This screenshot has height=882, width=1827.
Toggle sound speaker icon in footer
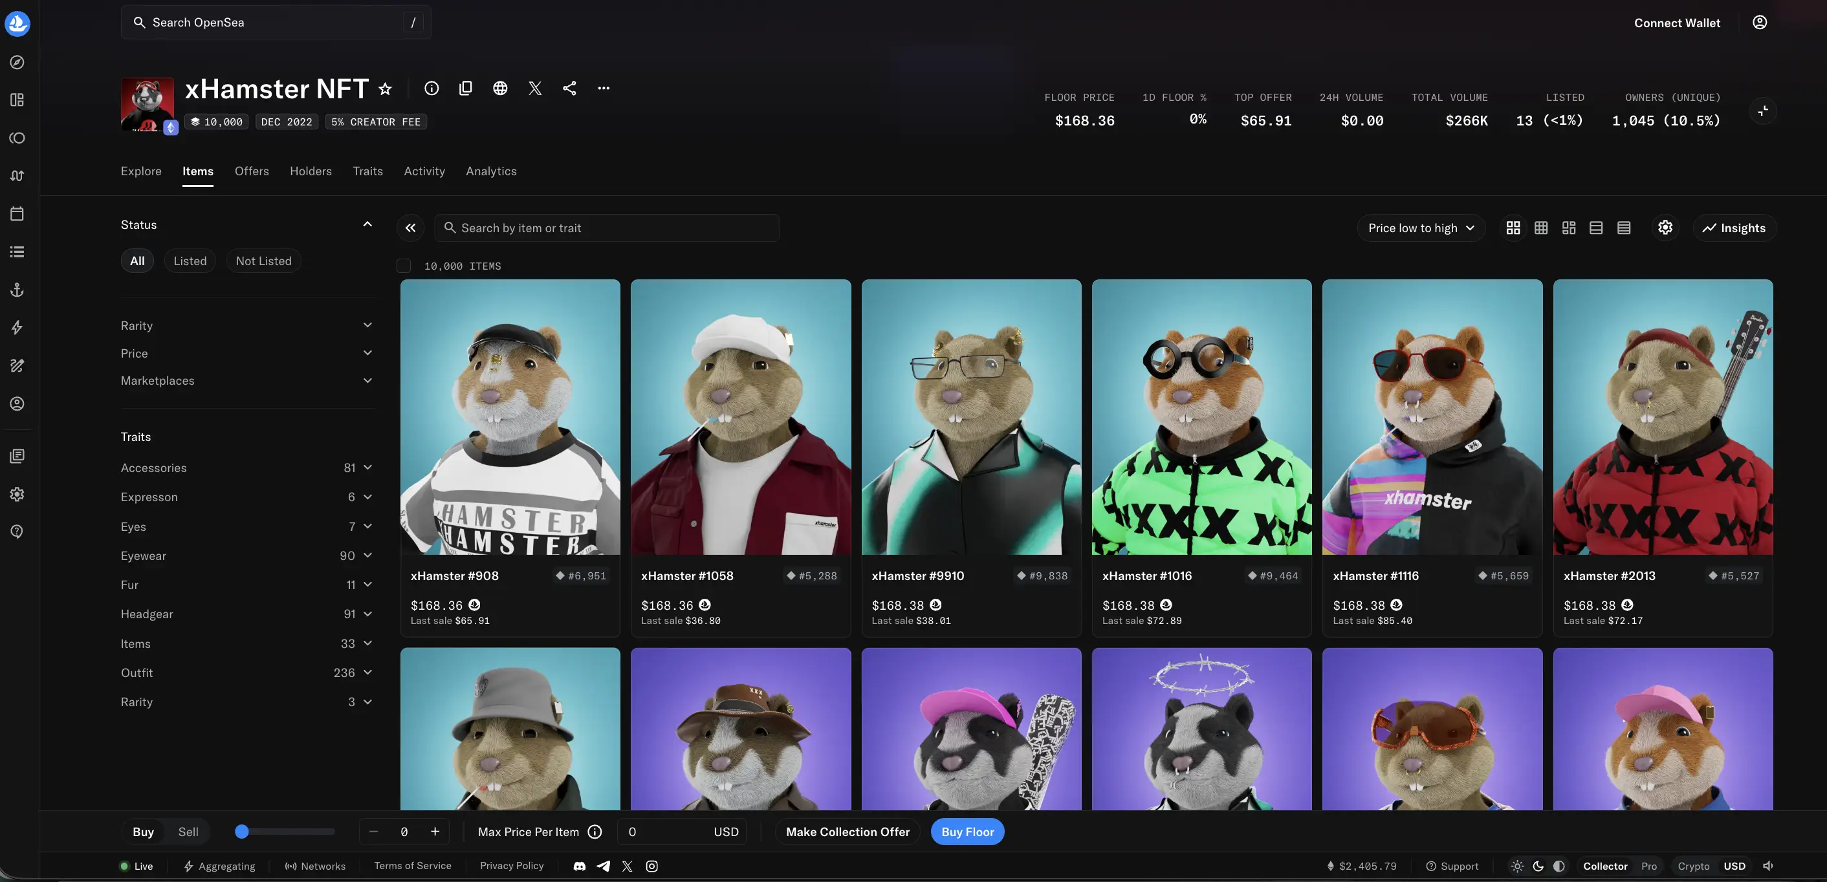pos(1768,866)
